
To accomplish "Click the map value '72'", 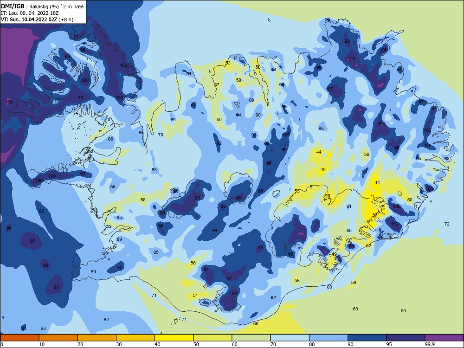I will tap(447, 224).
